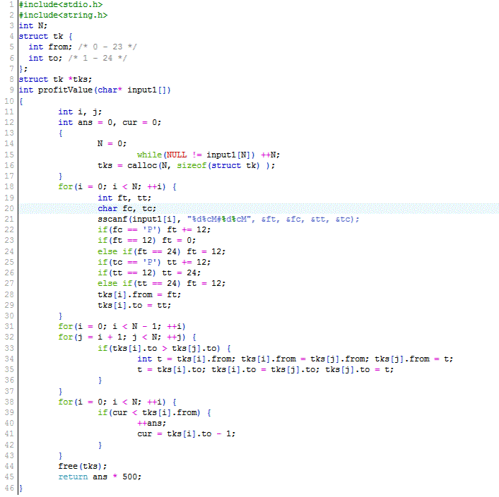Click the sscanf call in the code

(112, 219)
